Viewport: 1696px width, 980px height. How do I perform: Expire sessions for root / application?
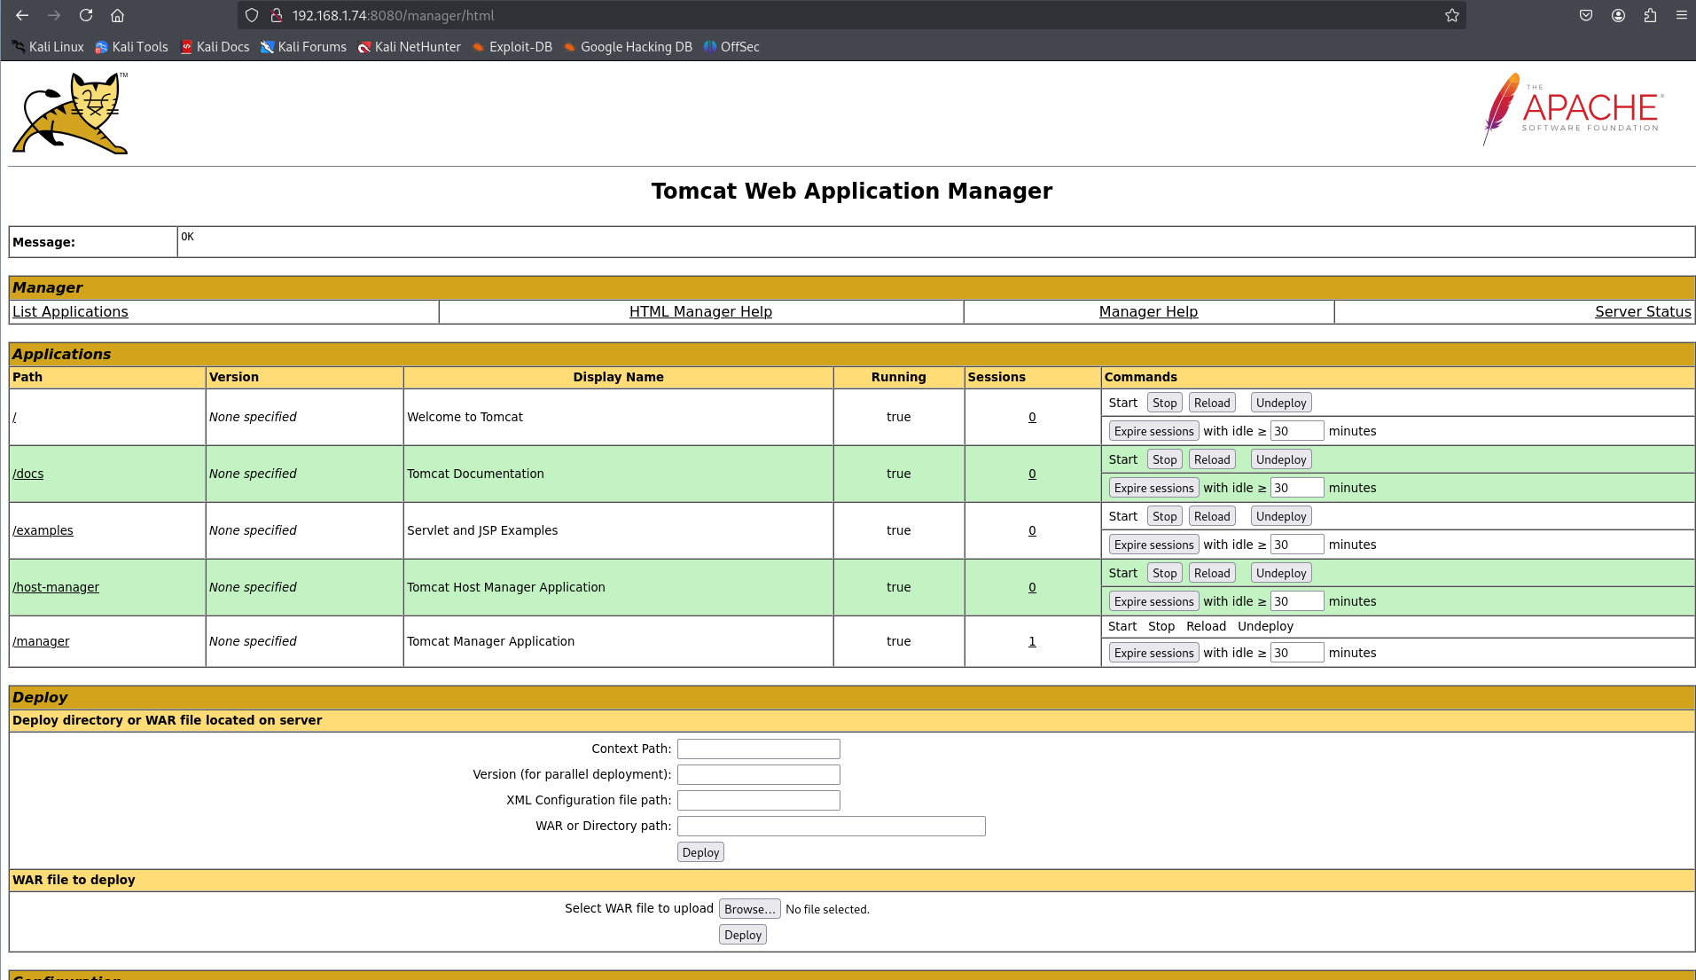click(1153, 431)
